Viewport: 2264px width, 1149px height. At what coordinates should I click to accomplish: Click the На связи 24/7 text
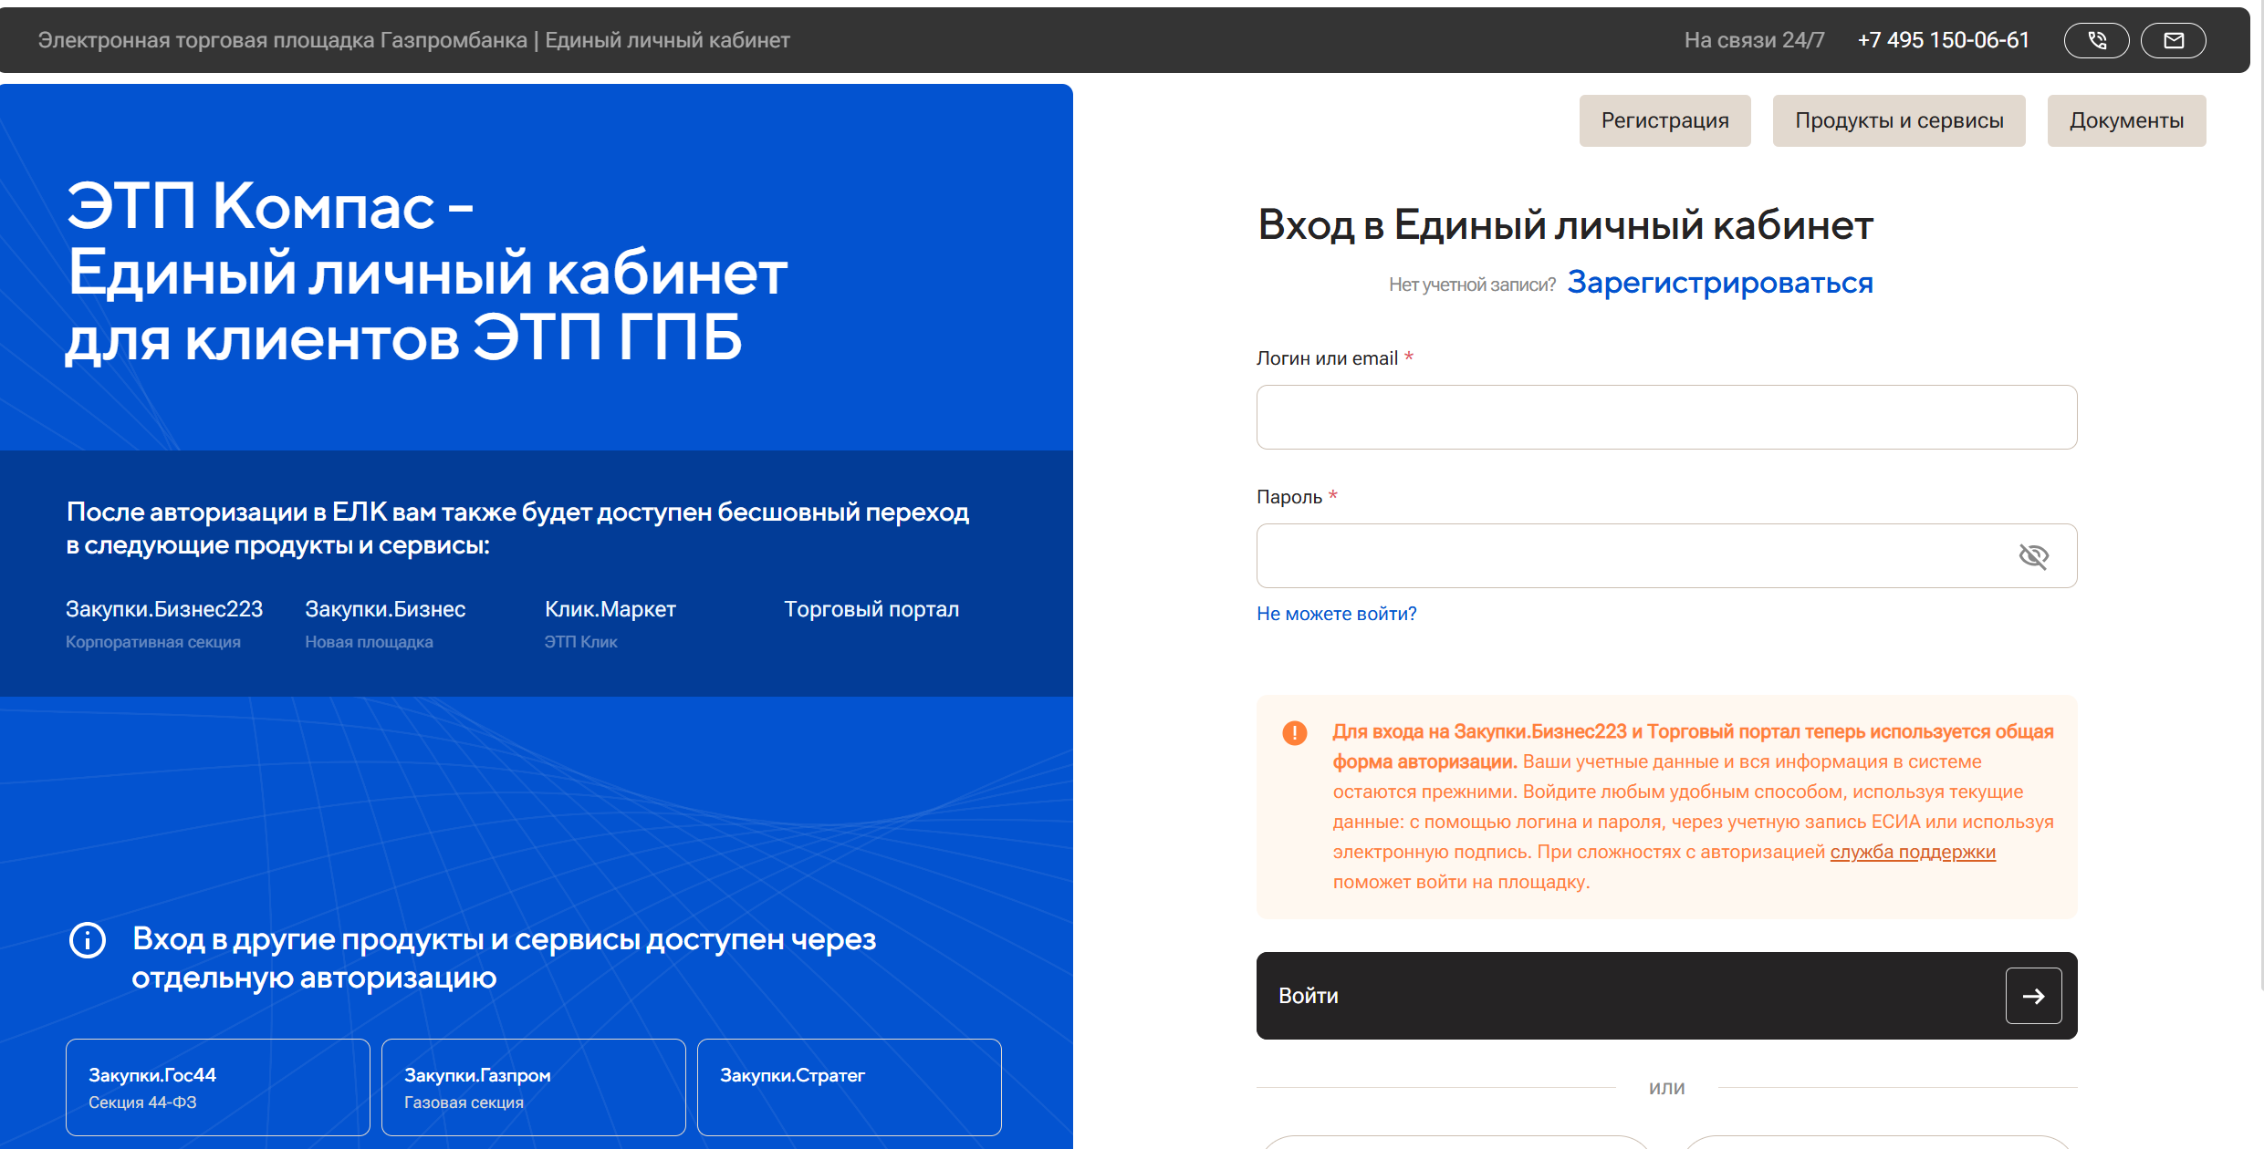[x=1754, y=40]
